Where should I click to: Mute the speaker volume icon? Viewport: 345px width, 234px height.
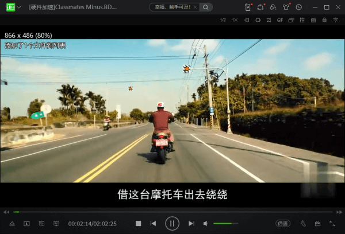[x=206, y=224]
